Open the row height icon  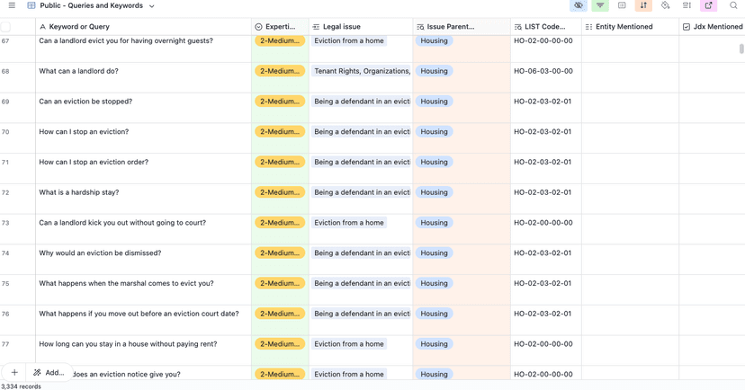[x=687, y=6]
